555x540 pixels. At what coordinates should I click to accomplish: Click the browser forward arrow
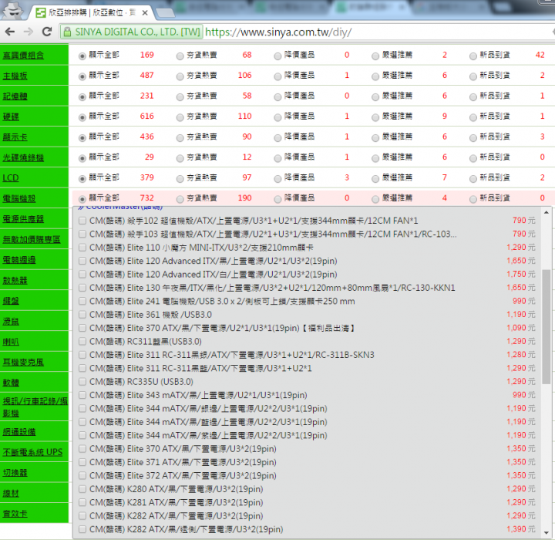tap(29, 32)
